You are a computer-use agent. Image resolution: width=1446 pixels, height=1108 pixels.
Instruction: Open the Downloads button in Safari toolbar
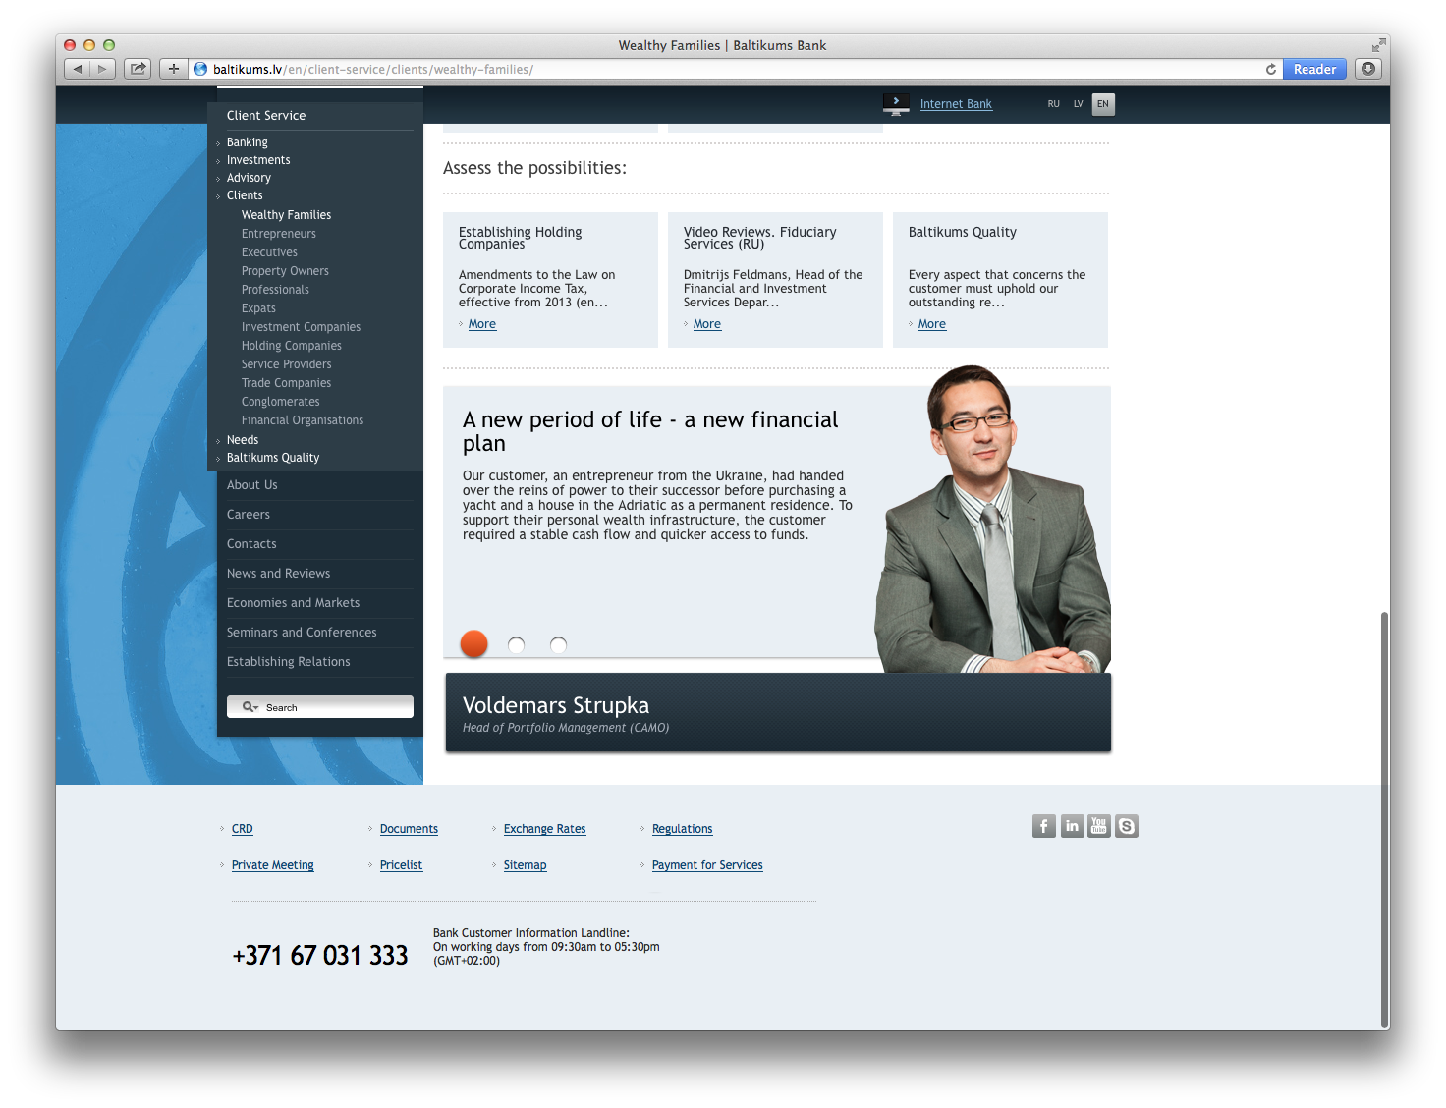coord(1368,69)
